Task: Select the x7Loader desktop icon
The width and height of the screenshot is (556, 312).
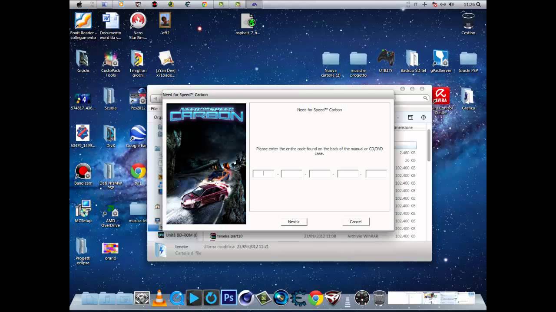Action: click(165, 64)
